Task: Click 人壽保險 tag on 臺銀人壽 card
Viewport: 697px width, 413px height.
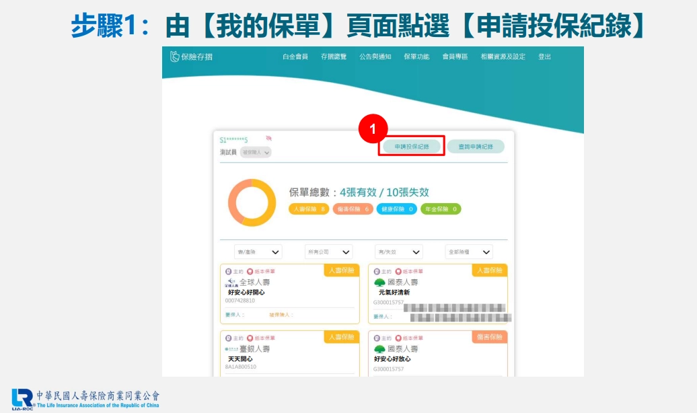Action: point(341,337)
